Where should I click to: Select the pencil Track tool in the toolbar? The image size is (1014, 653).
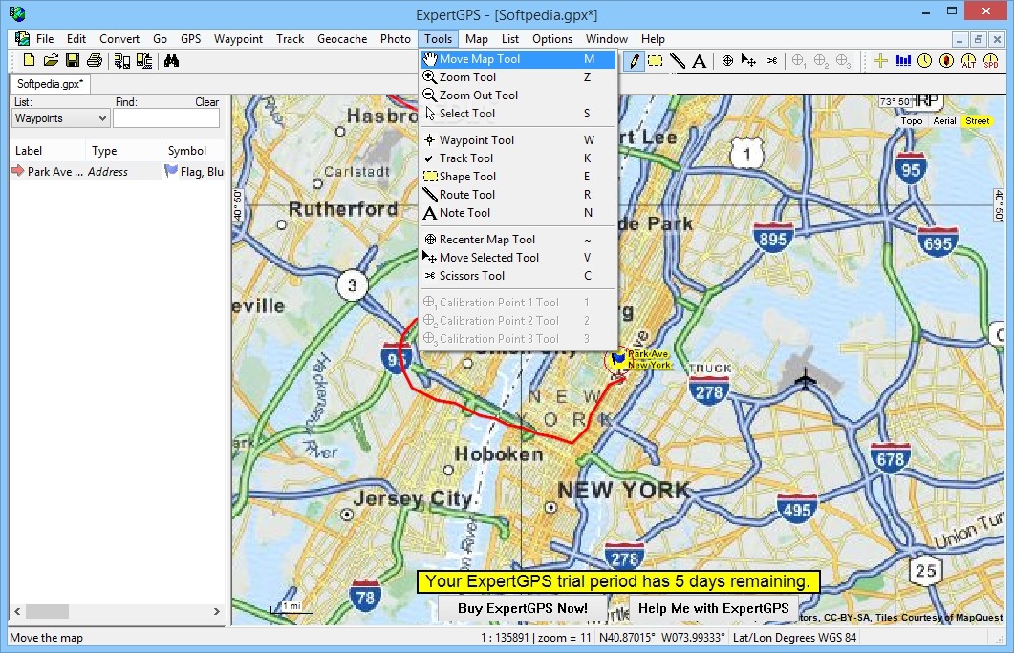click(x=635, y=61)
